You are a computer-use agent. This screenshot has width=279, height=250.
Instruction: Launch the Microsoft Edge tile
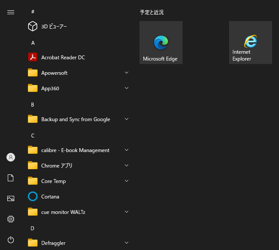(161, 43)
